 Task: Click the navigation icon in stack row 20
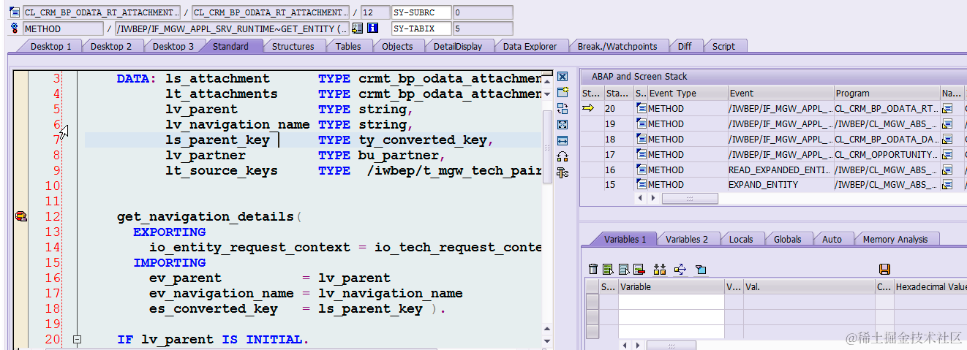coord(947,108)
